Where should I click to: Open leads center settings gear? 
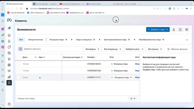pos(187,30)
